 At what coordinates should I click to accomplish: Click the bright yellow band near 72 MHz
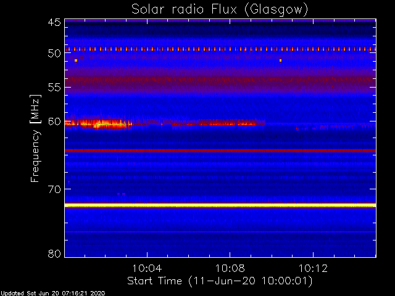[x=220, y=205]
